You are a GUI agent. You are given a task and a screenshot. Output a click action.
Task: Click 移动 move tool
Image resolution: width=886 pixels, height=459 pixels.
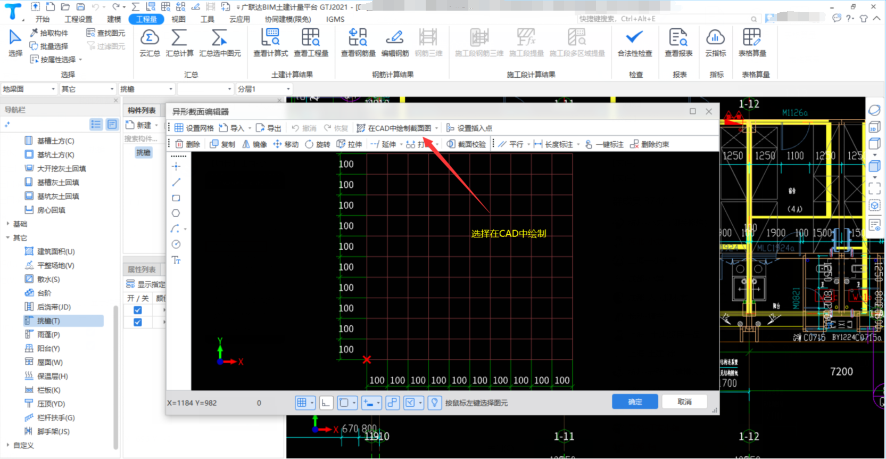(x=286, y=144)
